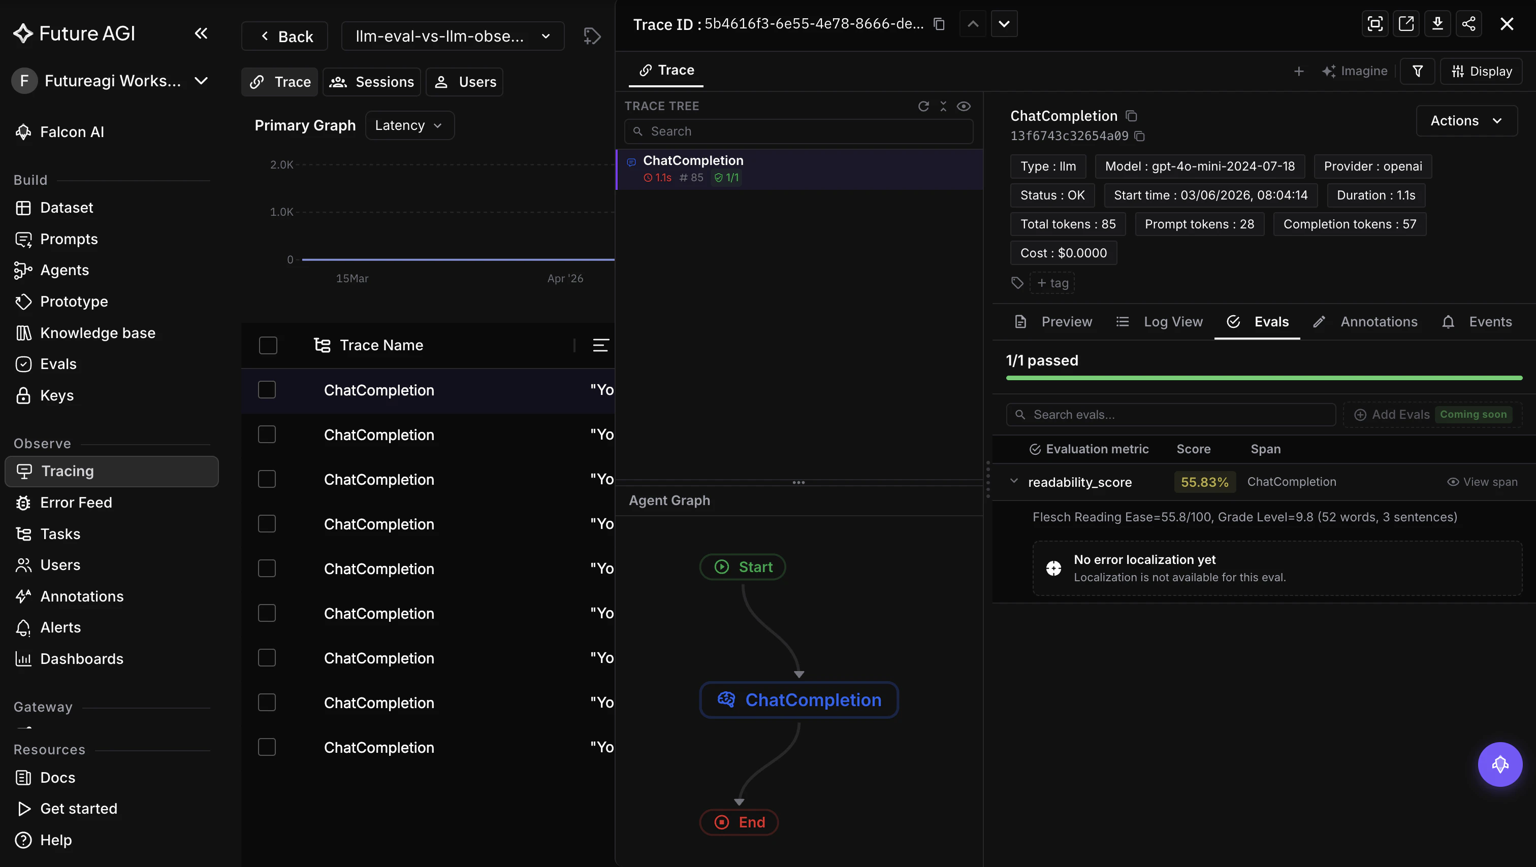The height and width of the screenshot is (867, 1536).
Task: Click the 55.83% score badge
Action: click(1204, 482)
